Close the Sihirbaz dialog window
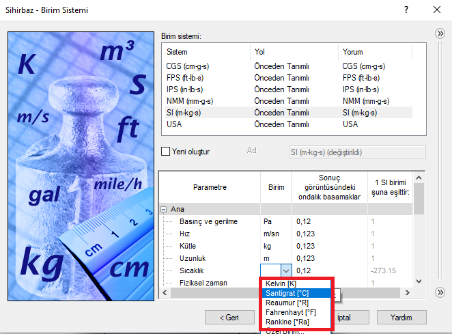The height and width of the screenshot is (334, 452). (437, 10)
